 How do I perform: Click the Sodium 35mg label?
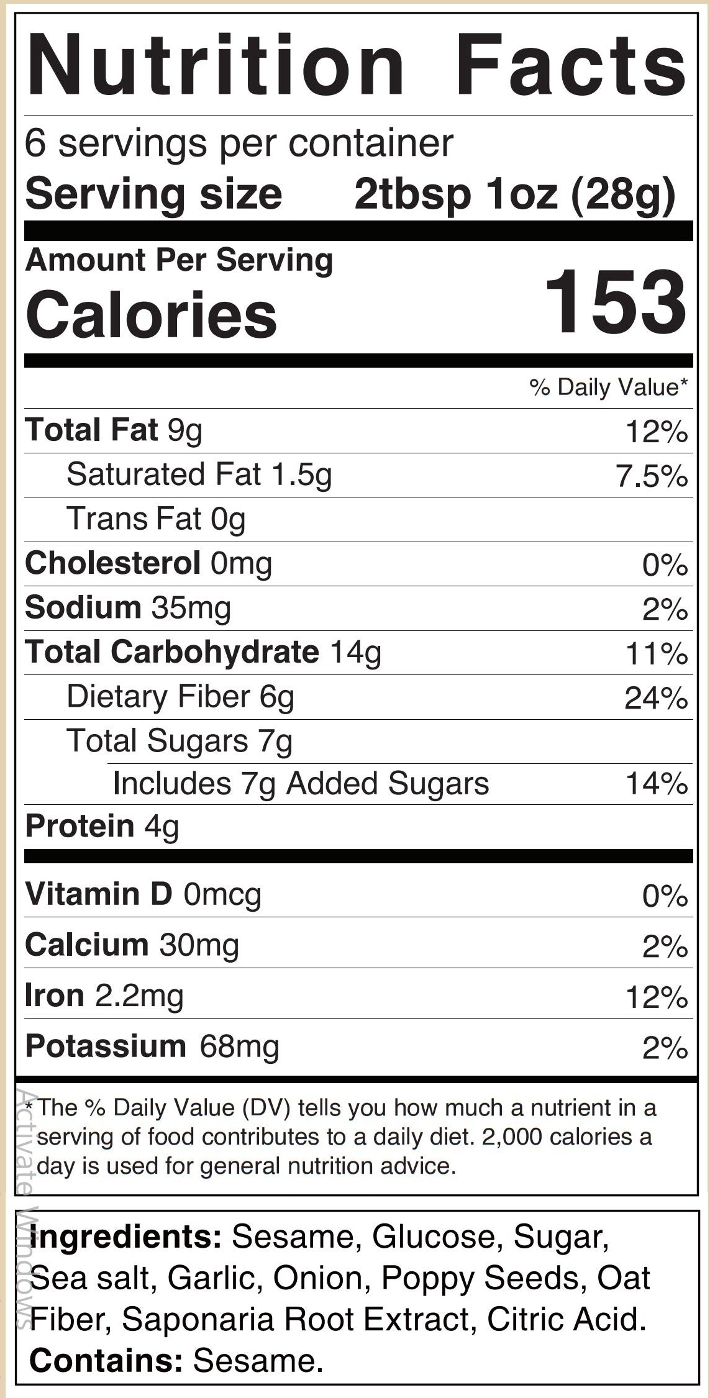pyautogui.click(x=128, y=608)
